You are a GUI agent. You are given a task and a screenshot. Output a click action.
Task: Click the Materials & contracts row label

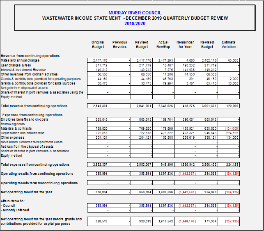click(x=16, y=128)
